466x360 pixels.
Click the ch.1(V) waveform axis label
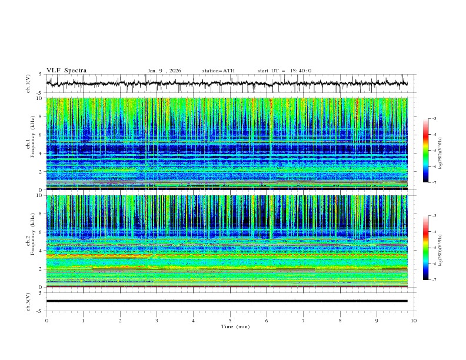(29, 84)
